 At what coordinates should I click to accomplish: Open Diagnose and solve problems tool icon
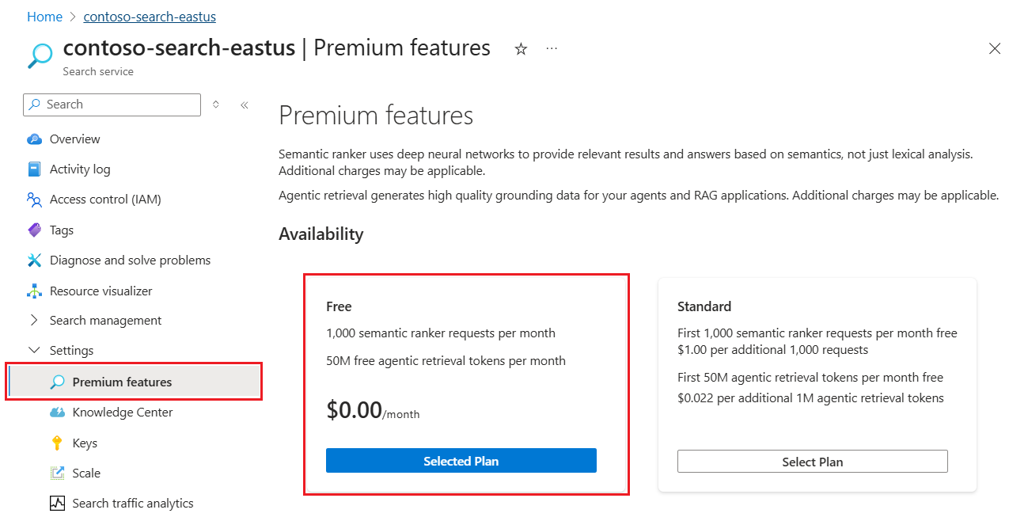click(33, 260)
